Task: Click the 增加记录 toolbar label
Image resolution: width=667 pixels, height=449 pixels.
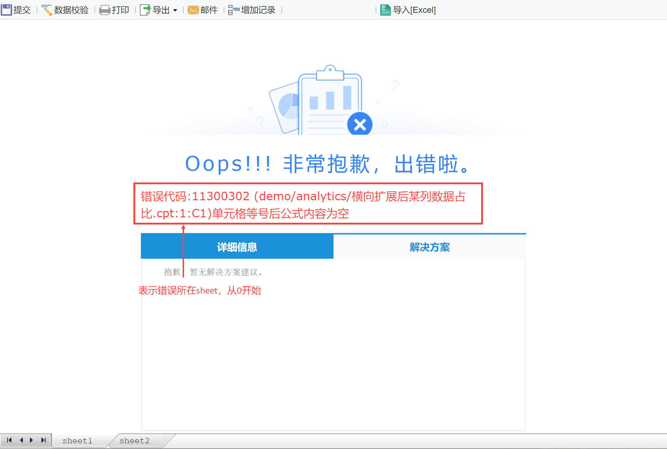Action: 258,10
